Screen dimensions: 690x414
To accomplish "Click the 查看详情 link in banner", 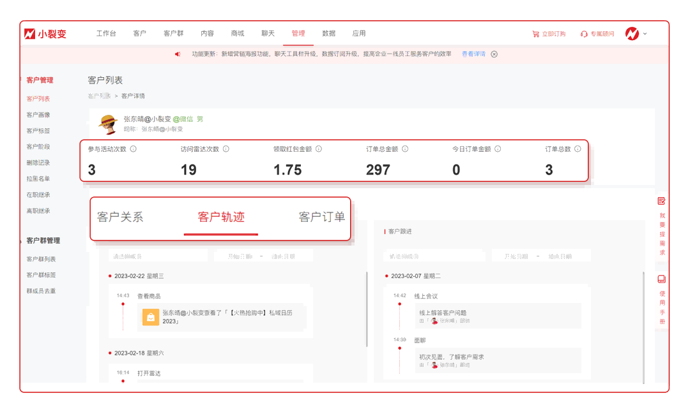I will [473, 54].
